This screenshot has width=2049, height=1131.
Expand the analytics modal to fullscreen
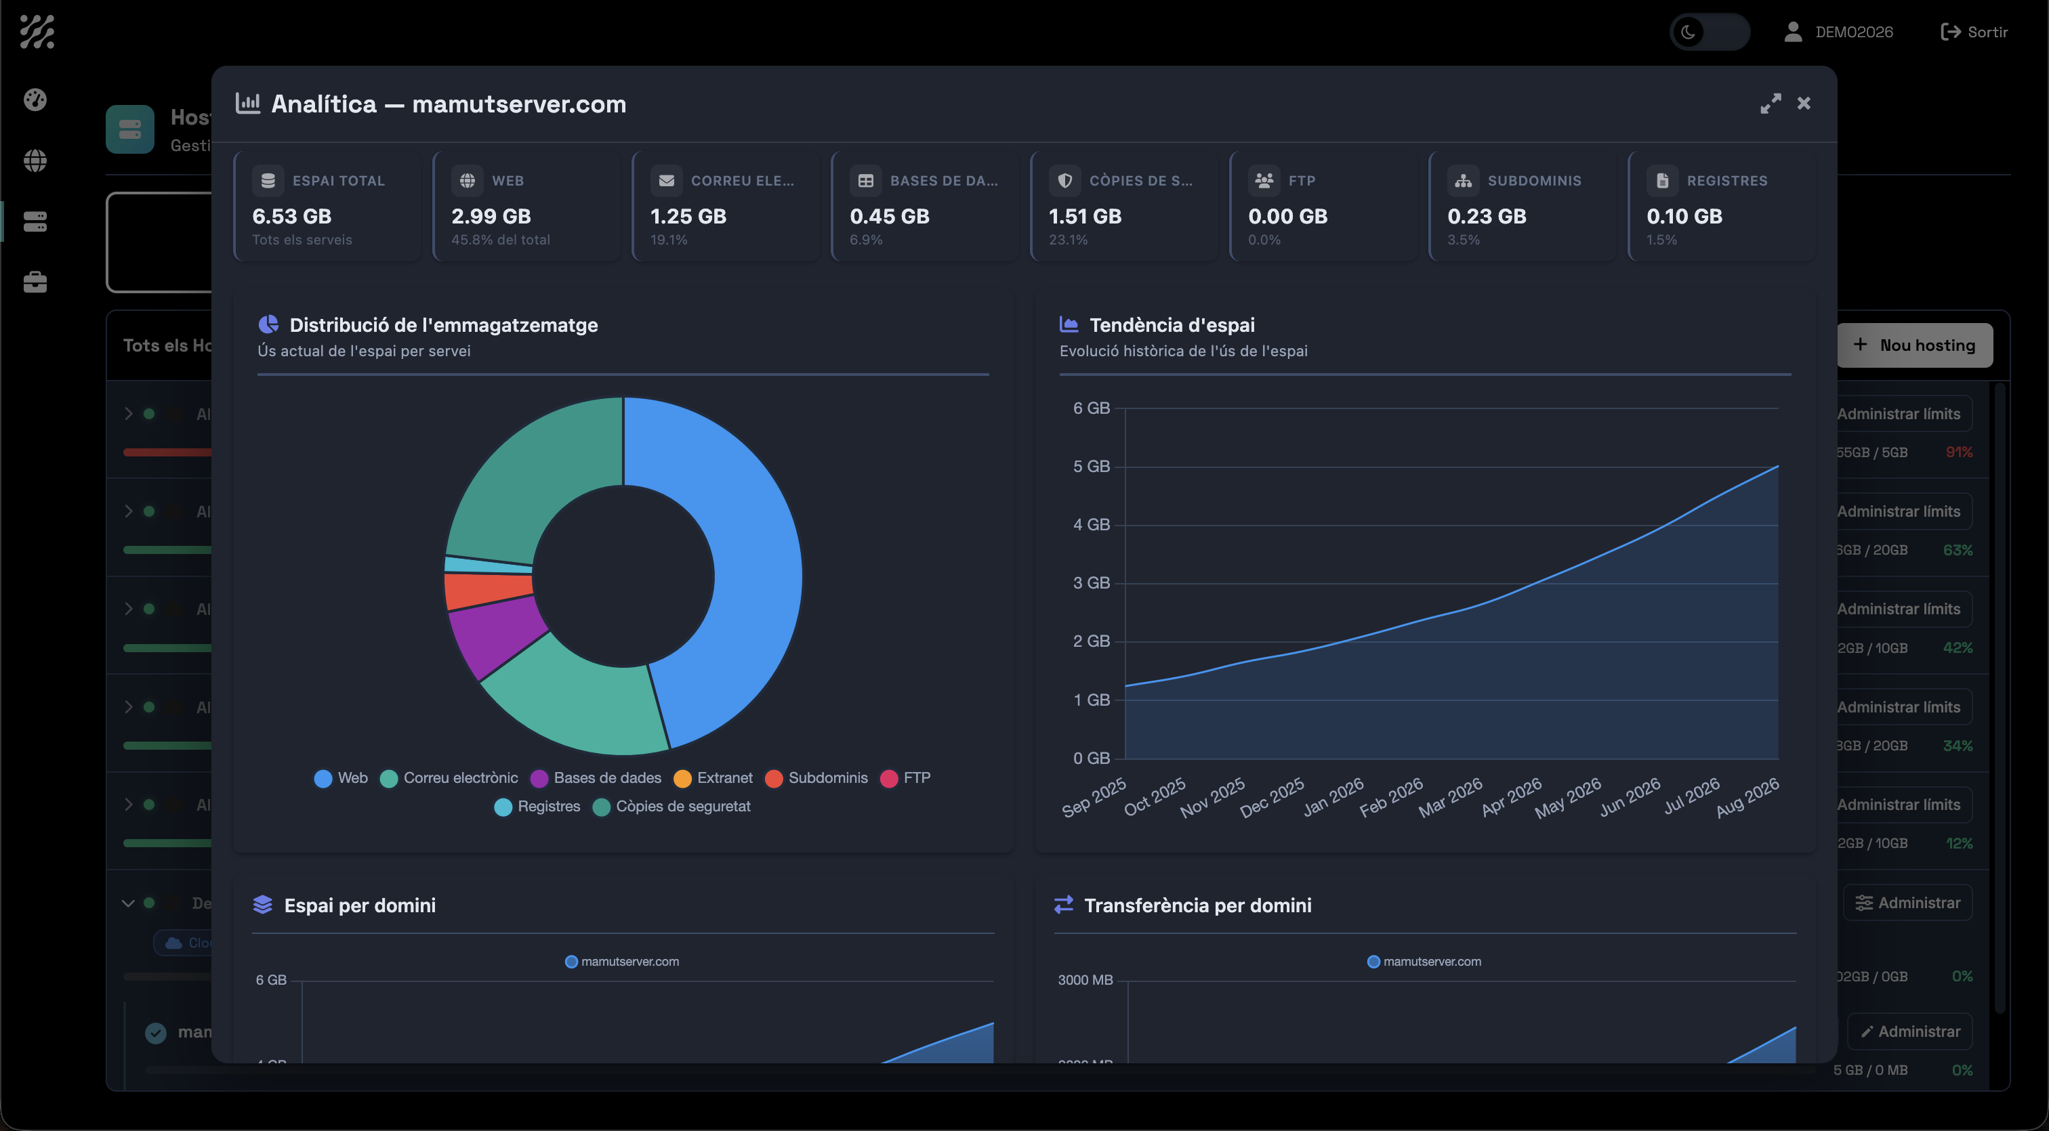[1771, 104]
